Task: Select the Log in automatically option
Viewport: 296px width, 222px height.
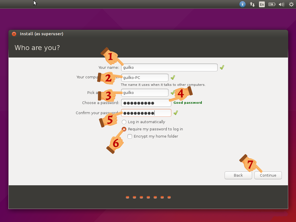Action: tap(124, 122)
